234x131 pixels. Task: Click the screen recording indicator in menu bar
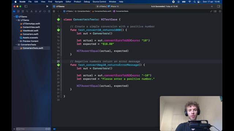(x=173, y=2)
